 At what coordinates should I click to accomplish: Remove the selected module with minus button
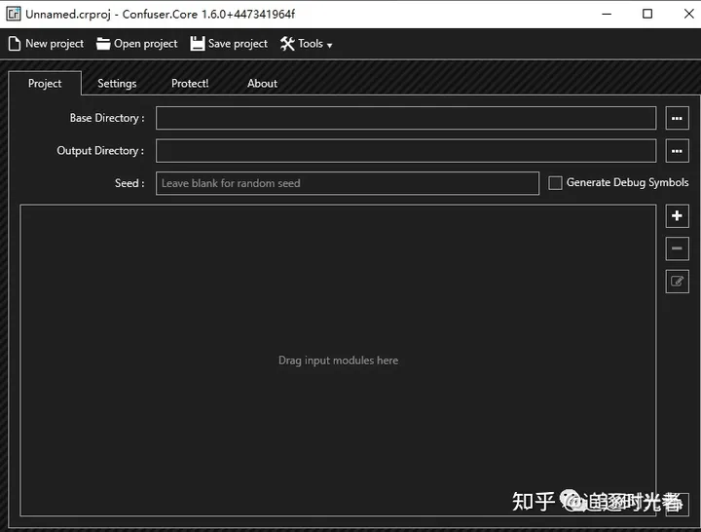click(677, 248)
